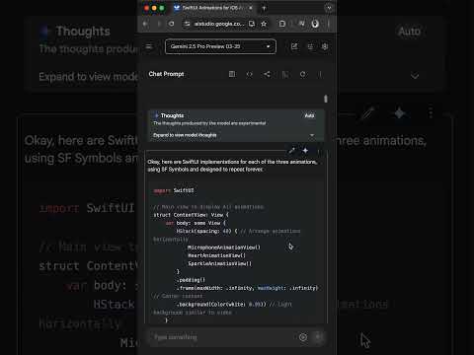Open a new browser tab
The width and height of the screenshot is (474, 355).
(264, 8)
